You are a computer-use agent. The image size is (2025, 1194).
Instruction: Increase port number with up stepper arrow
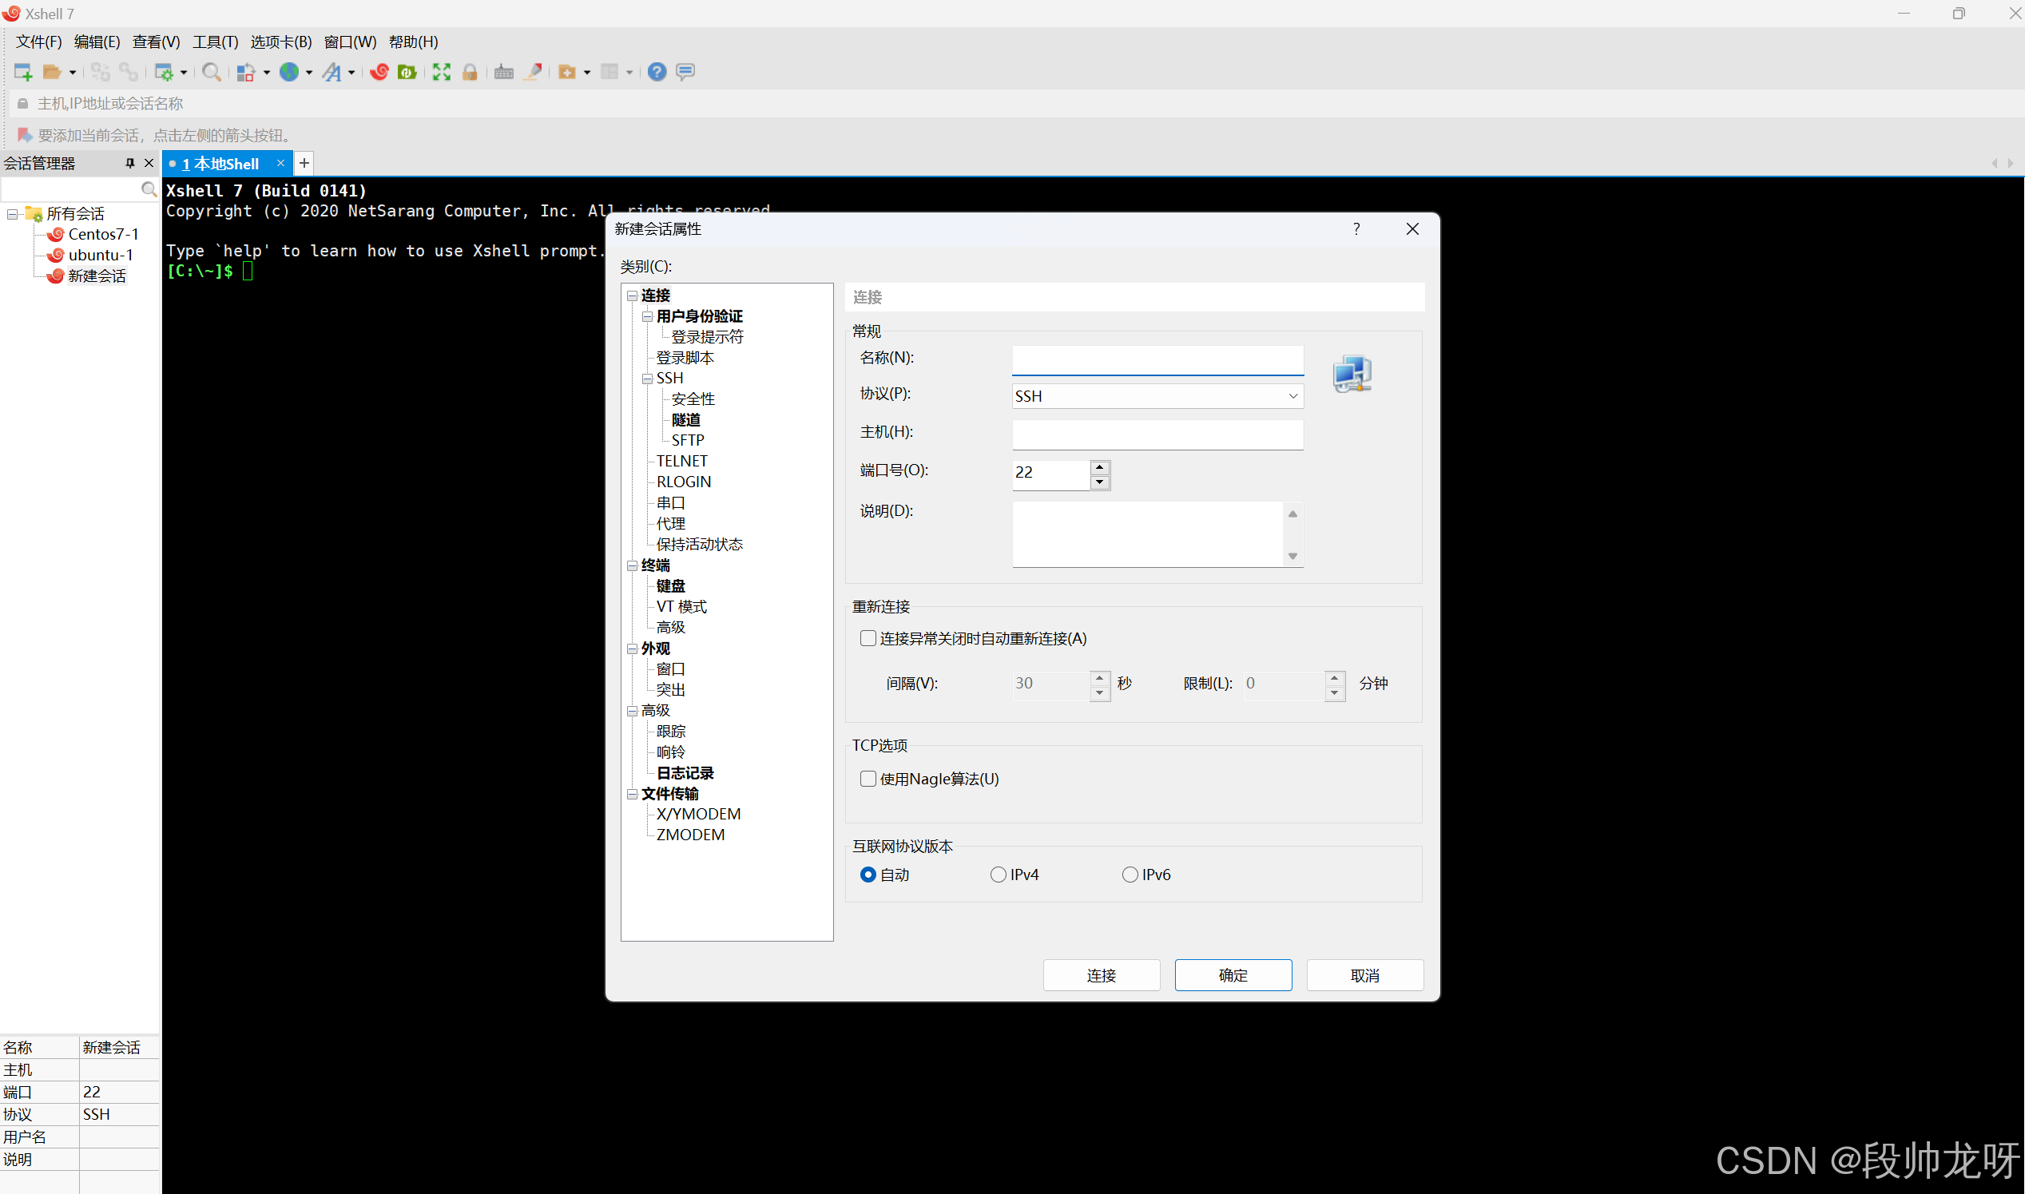(1099, 466)
